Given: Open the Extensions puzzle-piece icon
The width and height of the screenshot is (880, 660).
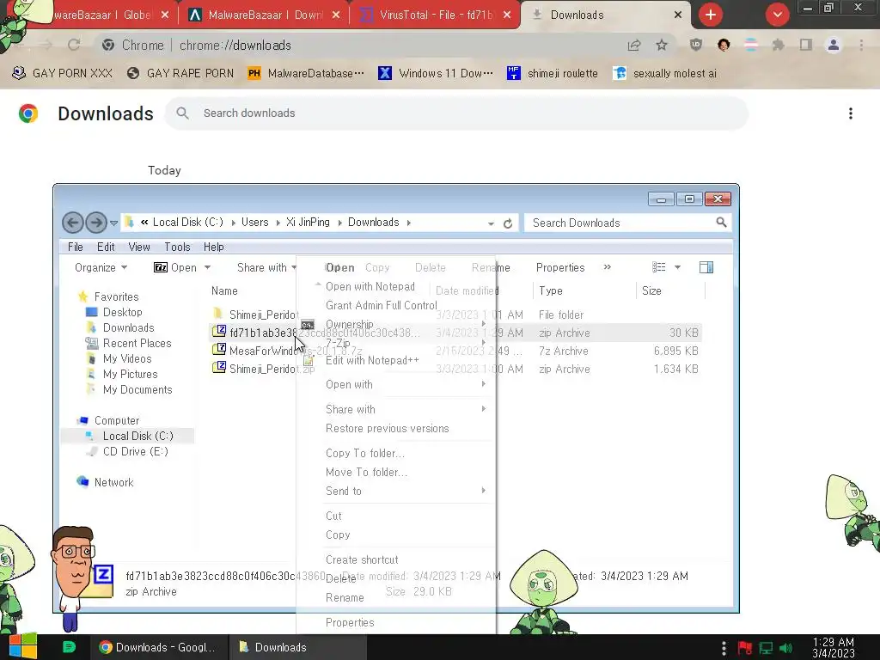Looking at the screenshot, I should tap(778, 45).
